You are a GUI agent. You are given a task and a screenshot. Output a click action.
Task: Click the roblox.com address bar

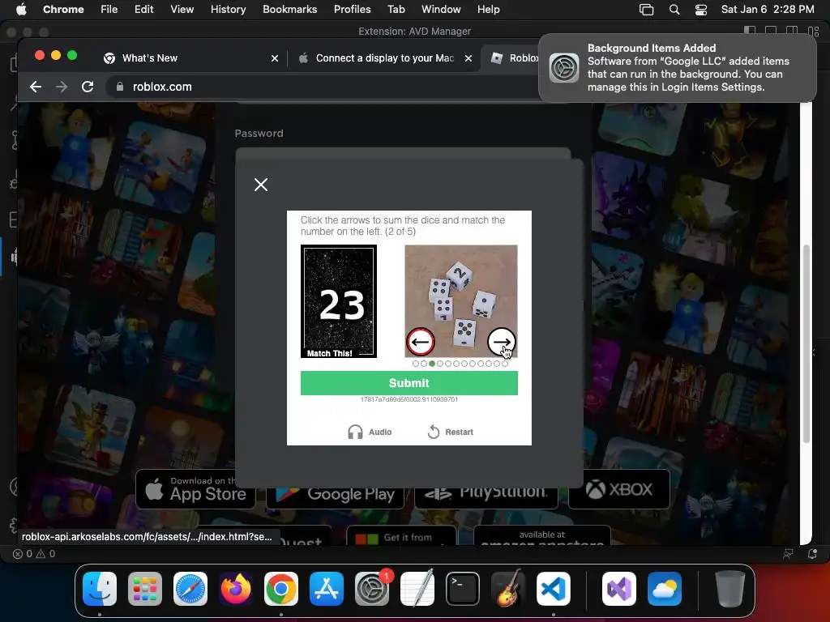[323, 87]
